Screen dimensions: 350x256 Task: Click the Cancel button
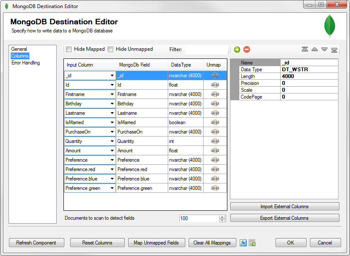(x=325, y=243)
